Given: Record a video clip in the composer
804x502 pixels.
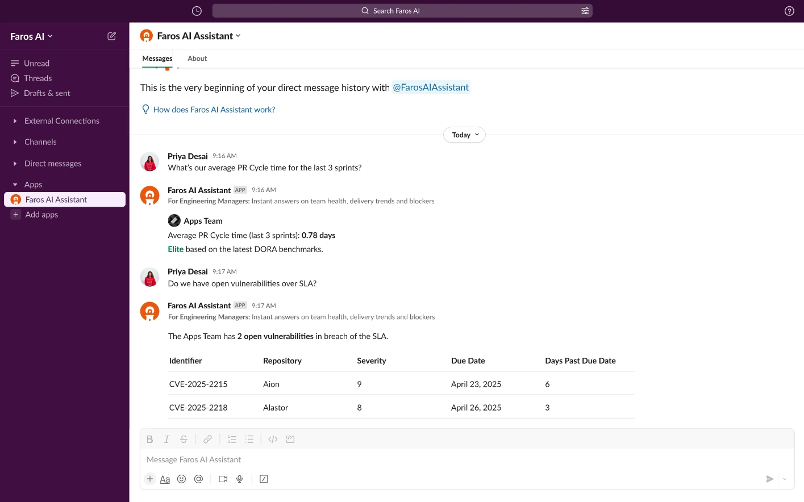Looking at the screenshot, I should tap(223, 479).
